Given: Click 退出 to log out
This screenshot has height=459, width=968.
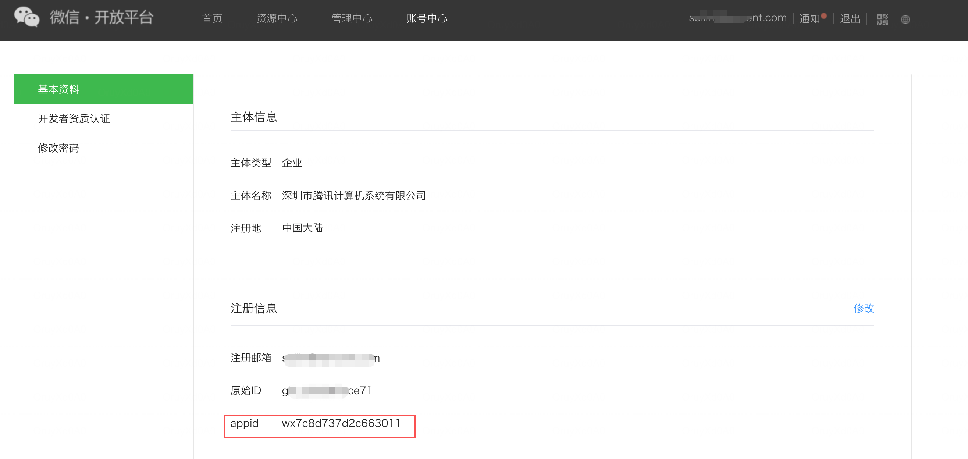Looking at the screenshot, I should click(850, 18).
